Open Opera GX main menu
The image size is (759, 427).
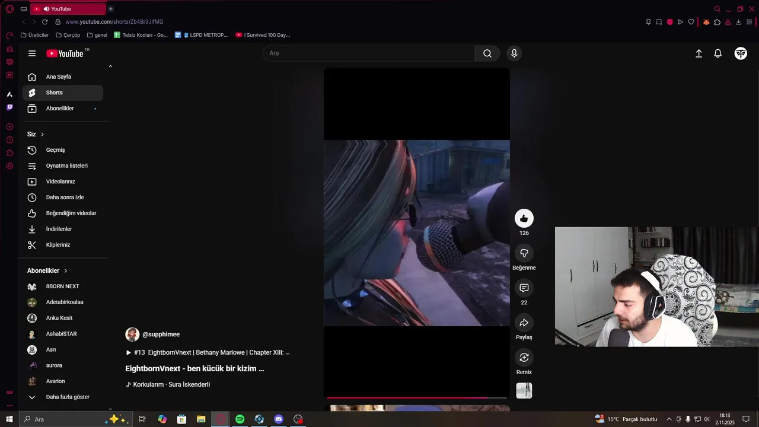click(x=9, y=9)
